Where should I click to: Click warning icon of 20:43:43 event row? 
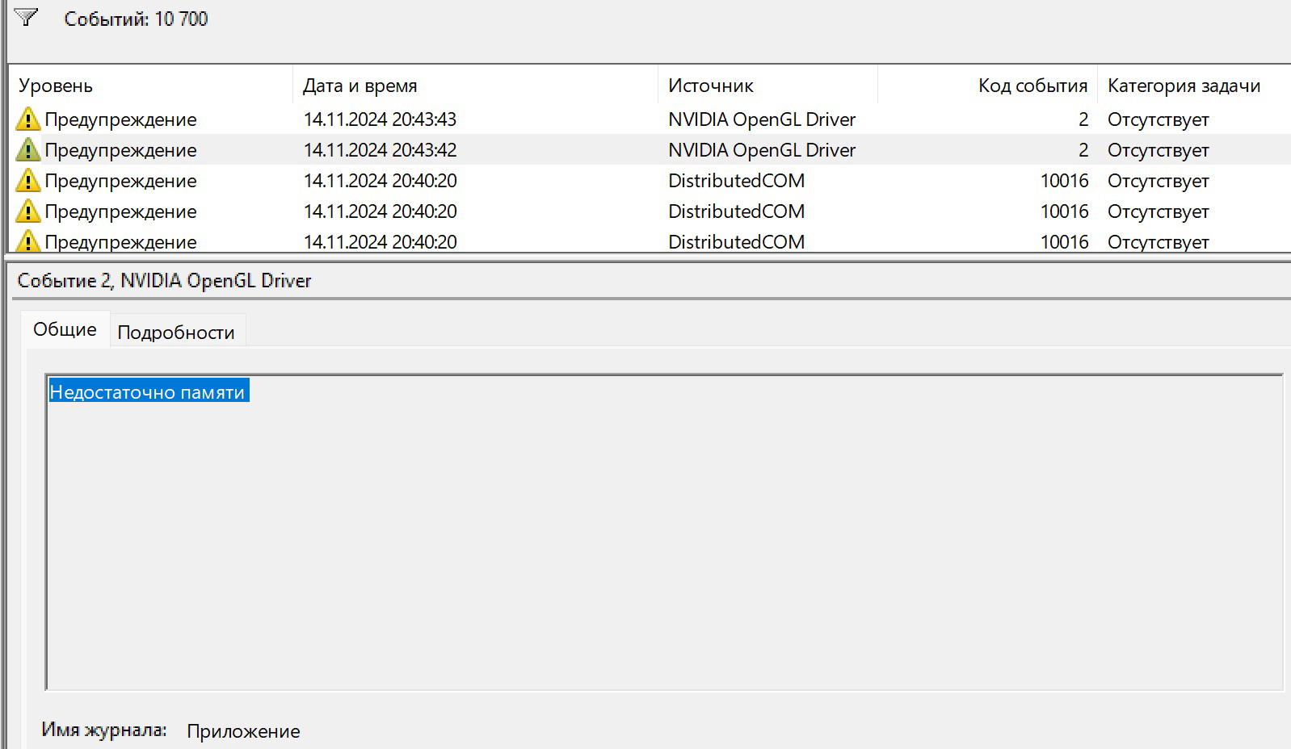click(27, 119)
